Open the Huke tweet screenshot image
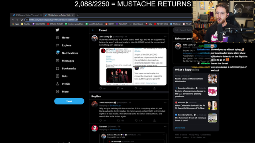The height and width of the screenshot is (143, 255). point(150,76)
